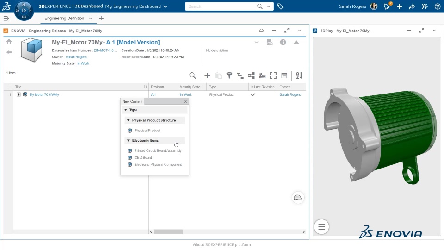The height and width of the screenshot is (250, 444).
Task: Collapse Physical Product Structure group
Action: [128, 120]
